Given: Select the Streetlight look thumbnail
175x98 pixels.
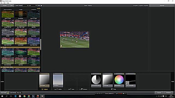Looking at the screenshot, I should click(x=21, y=14).
